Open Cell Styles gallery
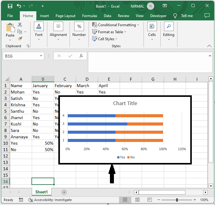 (x=105, y=39)
